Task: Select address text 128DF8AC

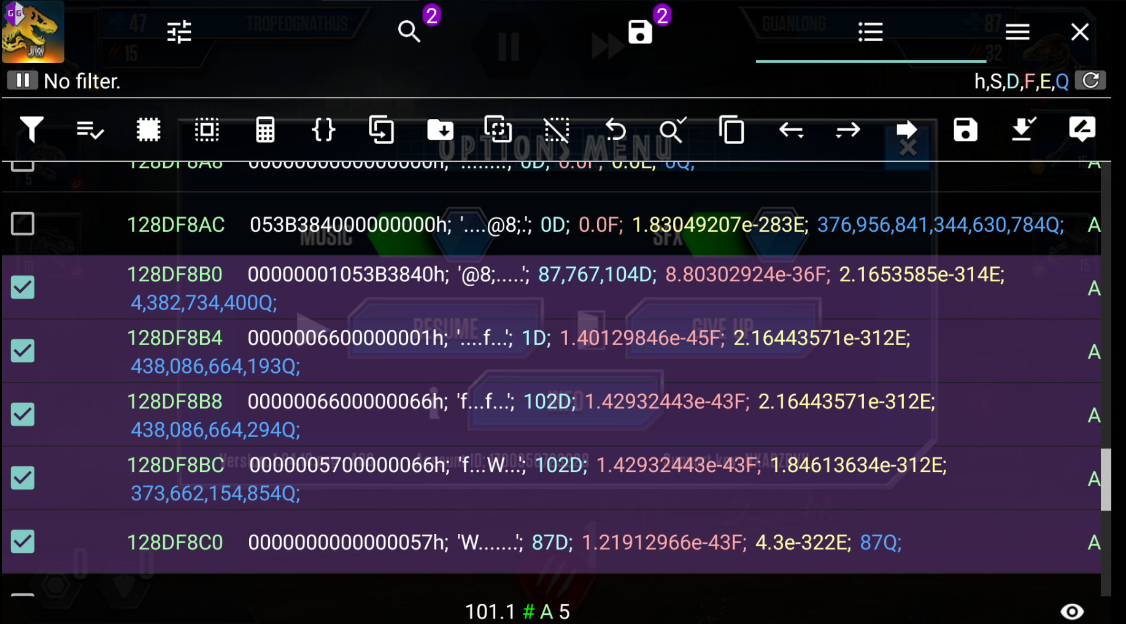Action: (x=175, y=224)
